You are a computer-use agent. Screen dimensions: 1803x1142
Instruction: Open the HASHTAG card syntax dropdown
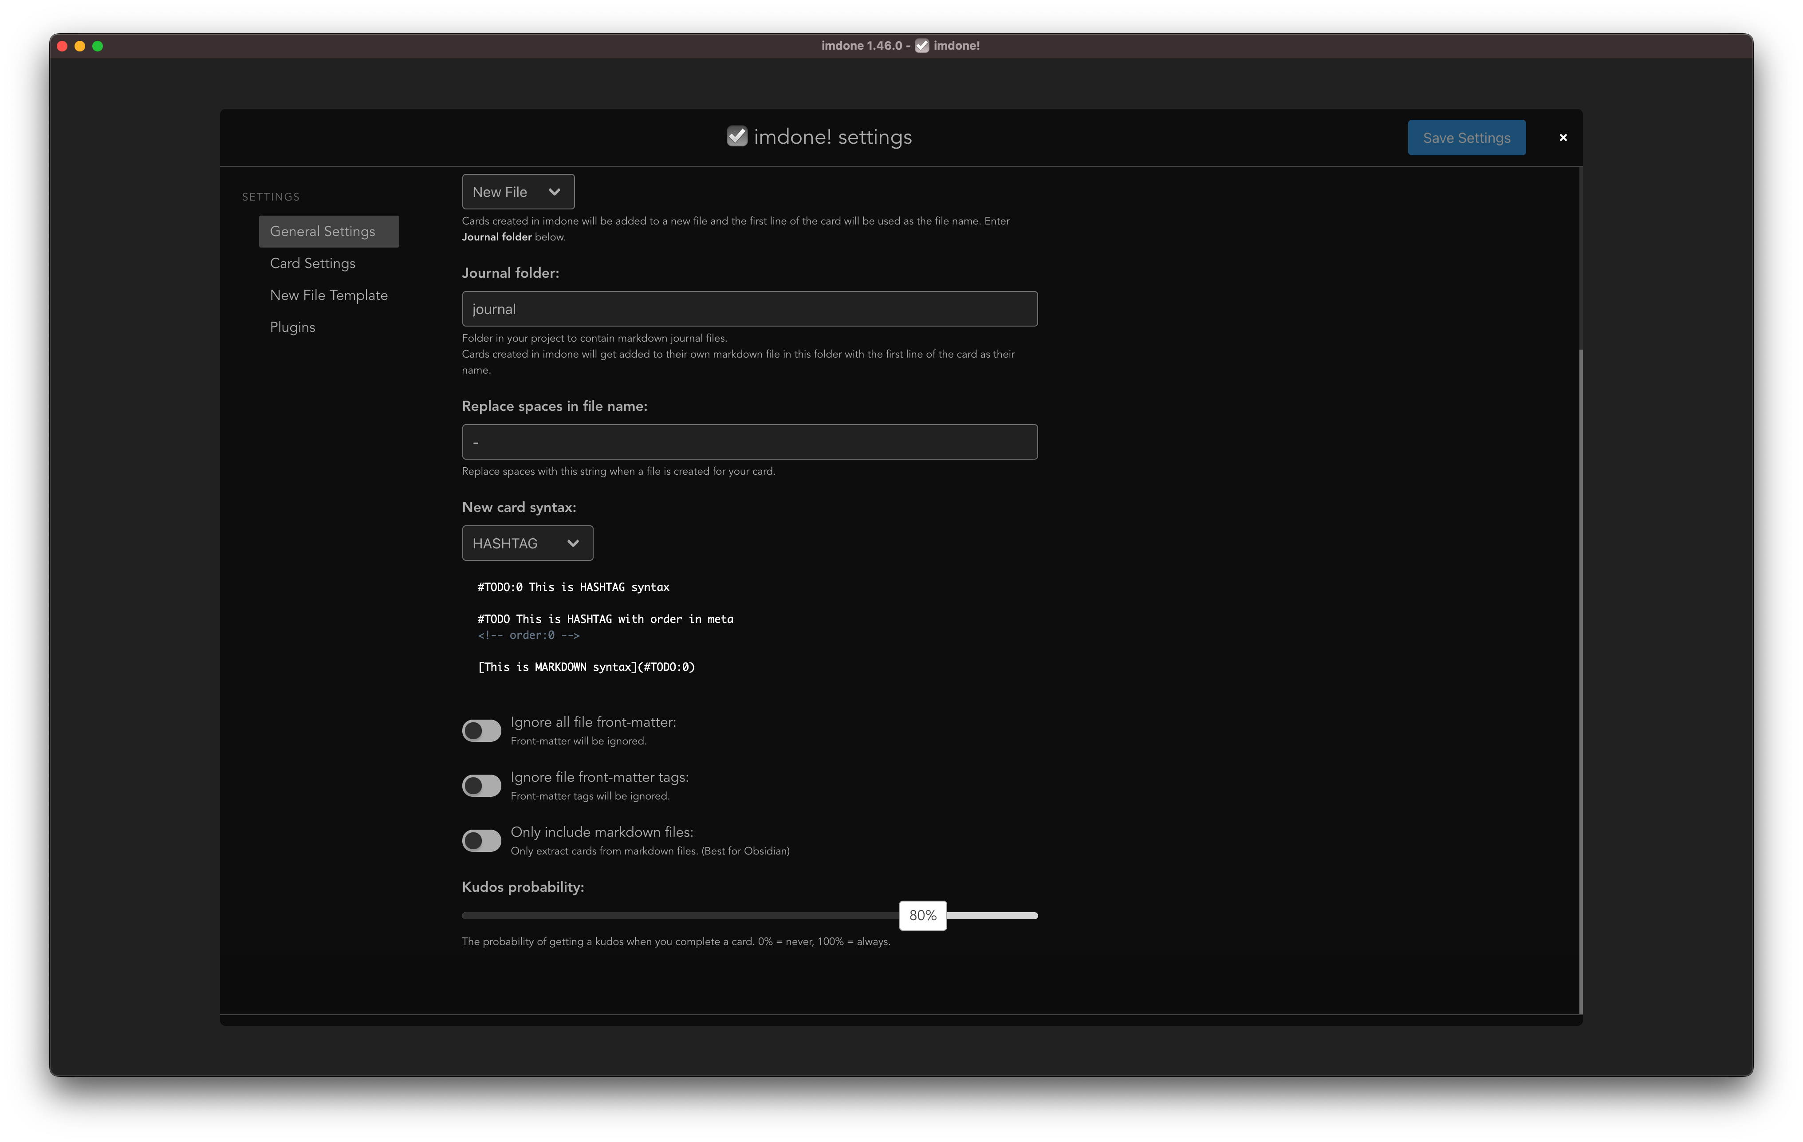(x=527, y=543)
